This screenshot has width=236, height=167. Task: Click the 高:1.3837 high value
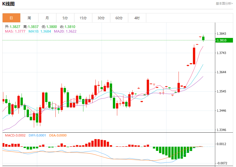tap(31, 27)
